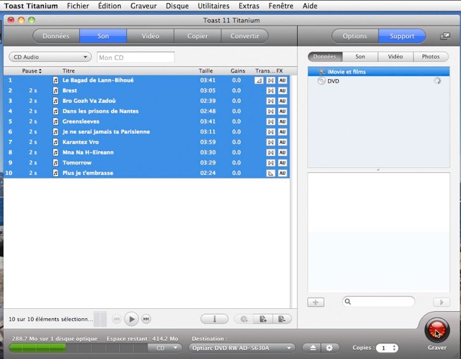Image resolution: width=461 pixels, height=359 pixels.
Task: Click the Titre column header
Action: click(68, 71)
